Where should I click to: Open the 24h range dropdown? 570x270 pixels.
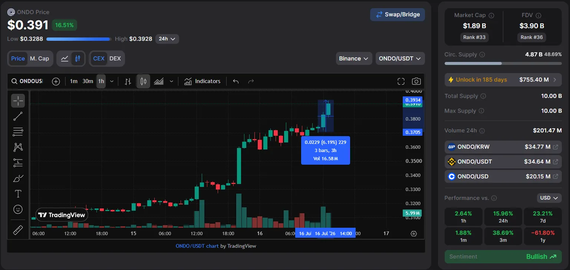point(167,39)
